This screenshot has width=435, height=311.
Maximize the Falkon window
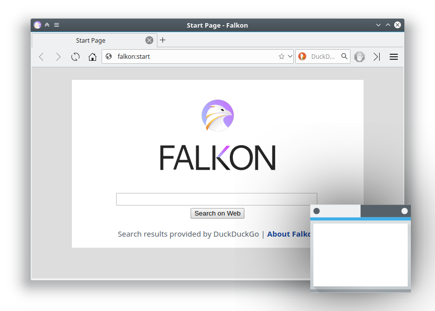coord(388,25)
